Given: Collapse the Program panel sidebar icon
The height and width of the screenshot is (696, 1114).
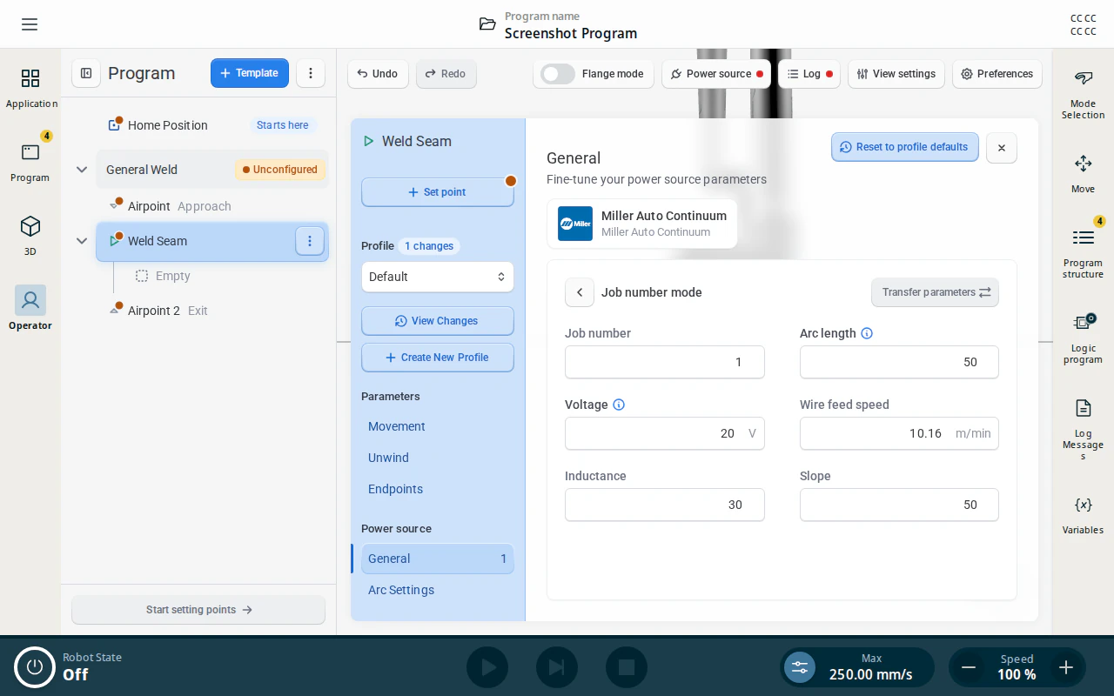Looking at the screenshot, I should pos(86,73).
